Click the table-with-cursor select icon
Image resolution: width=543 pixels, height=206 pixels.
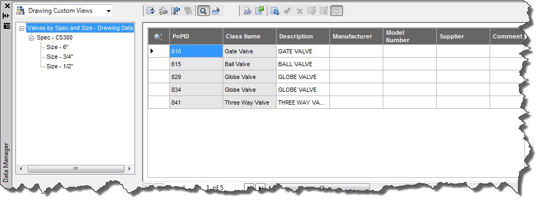pos(216,11)
